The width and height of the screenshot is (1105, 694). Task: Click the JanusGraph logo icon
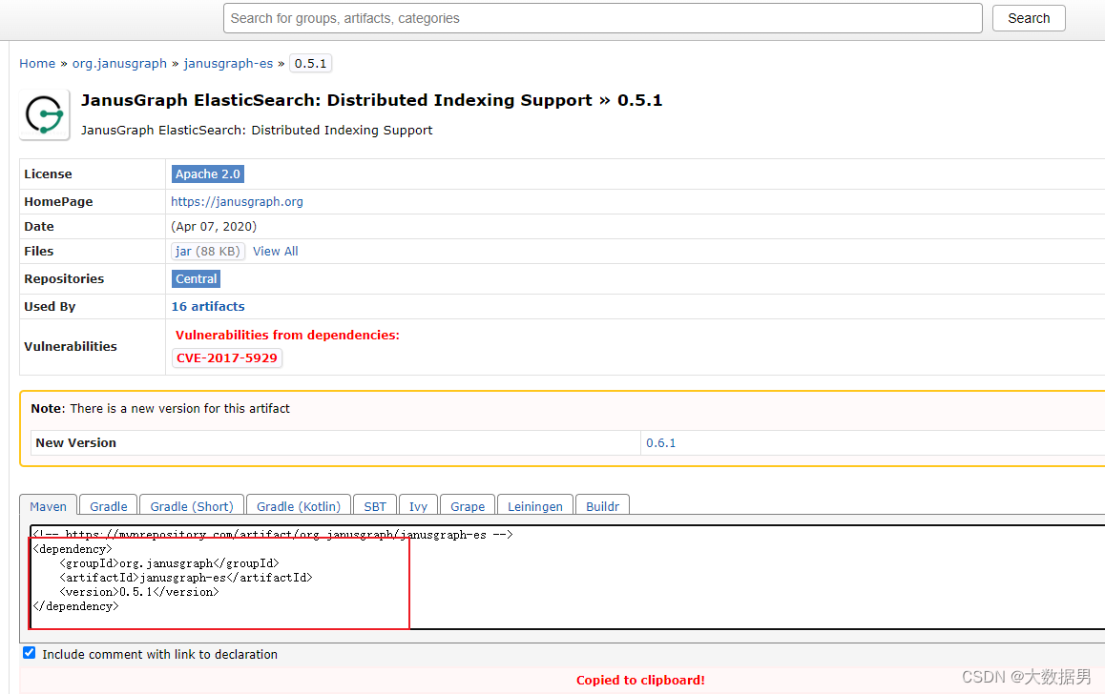click(x=45, y=114)
